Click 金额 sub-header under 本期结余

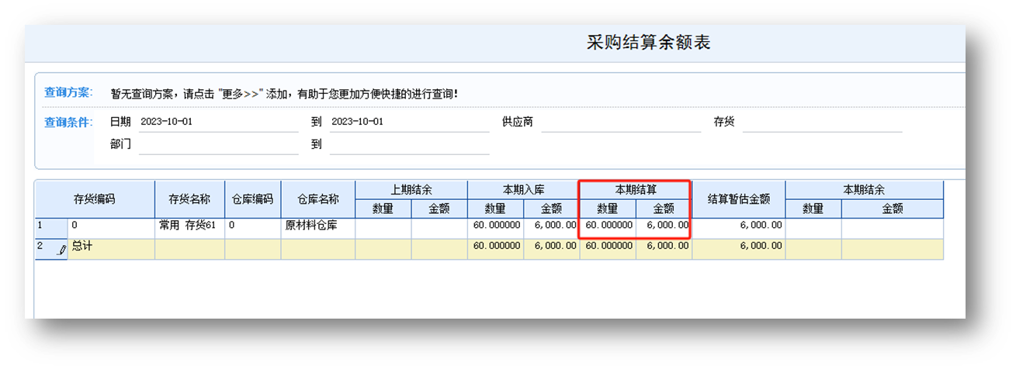coord(893,209)
